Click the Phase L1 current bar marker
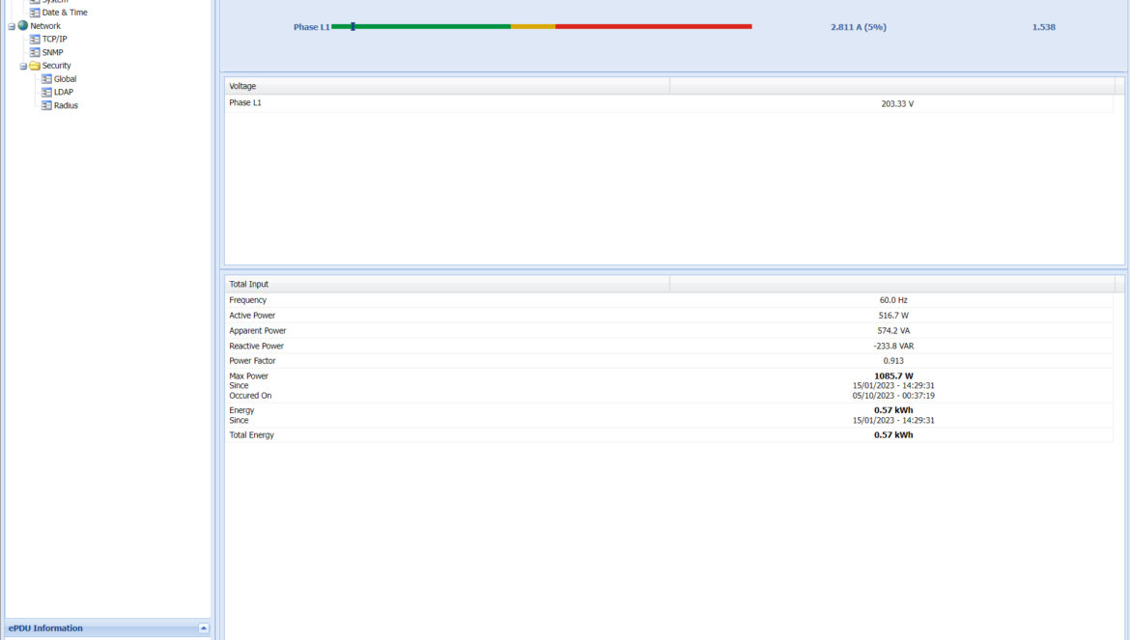This screenshot has width=1130, height=640. [353, 27]
